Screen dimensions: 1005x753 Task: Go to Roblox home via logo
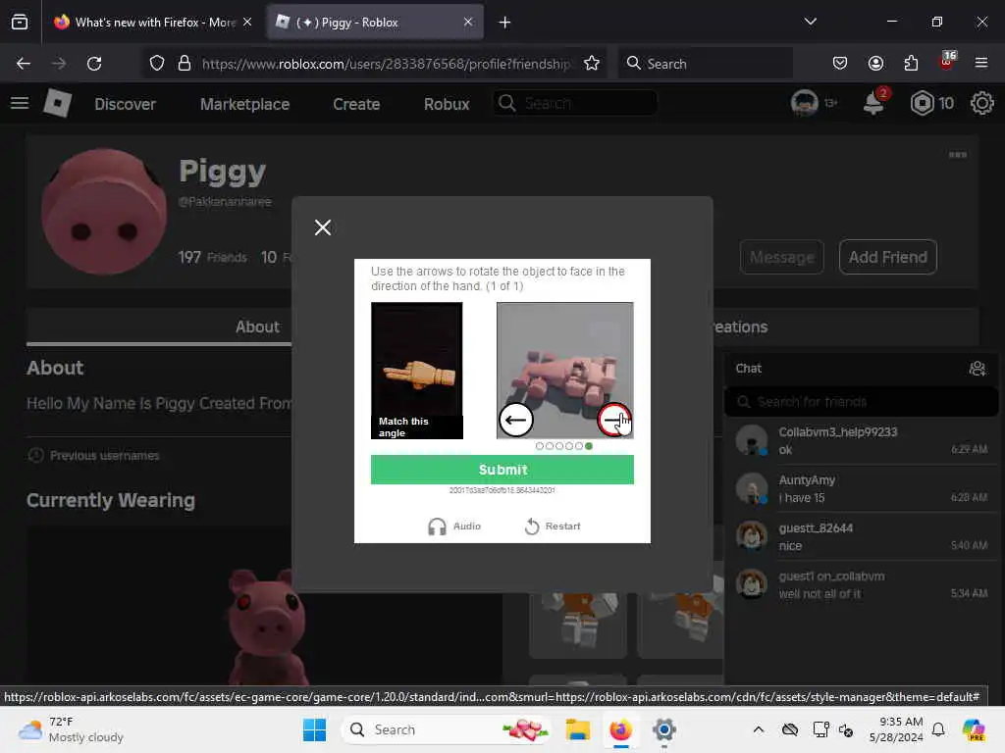click(57, 103)
